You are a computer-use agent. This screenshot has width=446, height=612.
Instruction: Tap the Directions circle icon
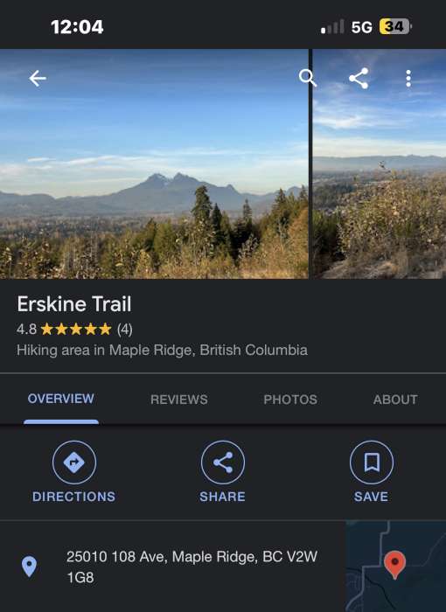tap(74, 462)
